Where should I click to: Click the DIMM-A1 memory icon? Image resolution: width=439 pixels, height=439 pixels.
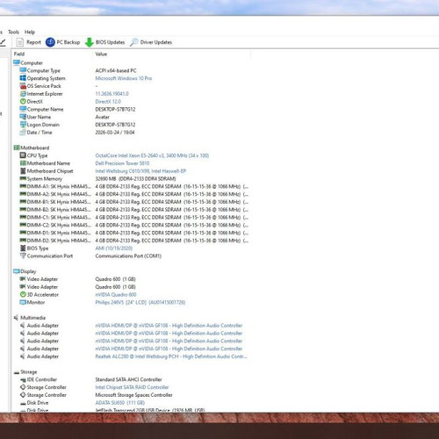(23, 186)
